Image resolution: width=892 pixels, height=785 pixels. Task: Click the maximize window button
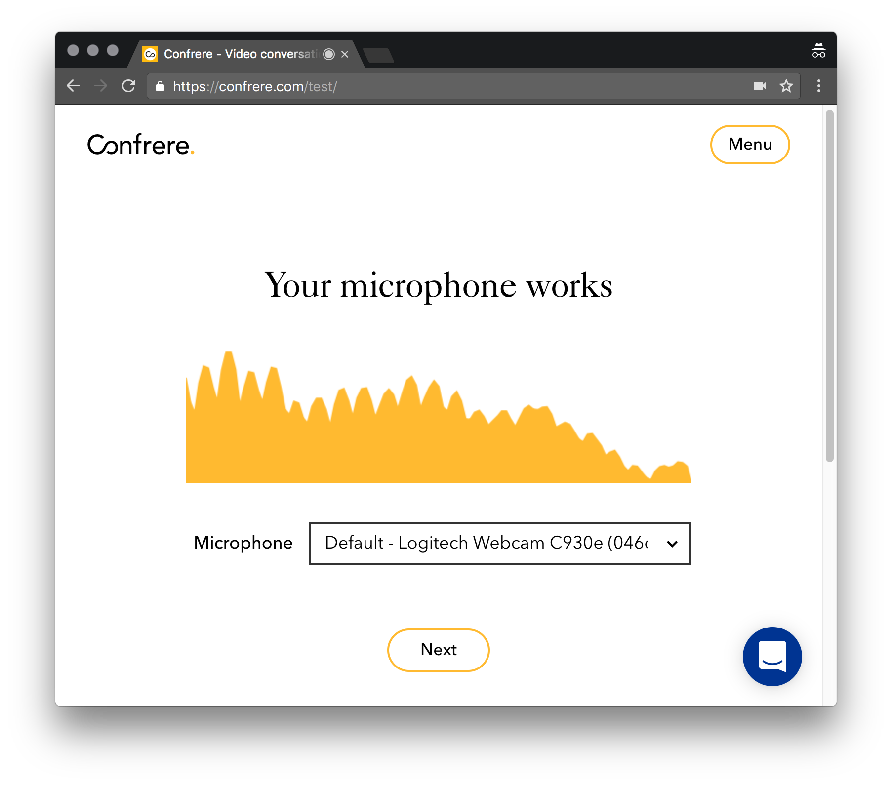(113, 50)
